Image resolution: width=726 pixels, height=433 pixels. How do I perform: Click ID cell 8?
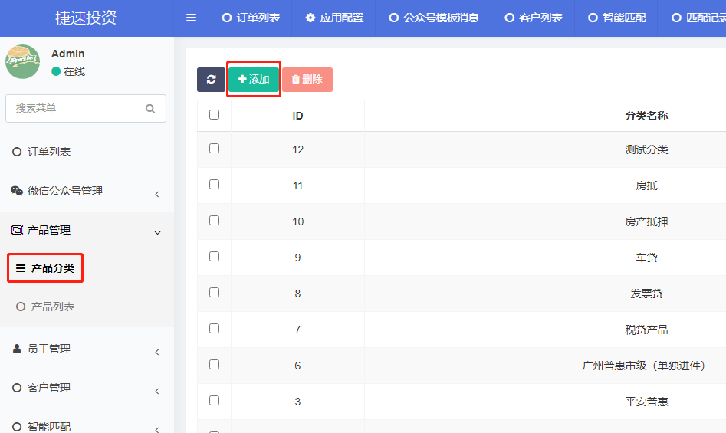click(x=297, y=294)
